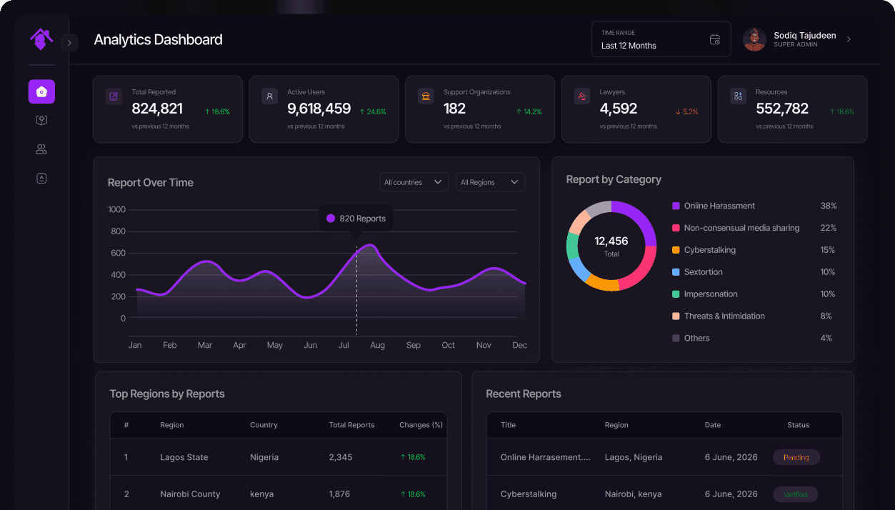This screenshot has height=510, width=895.
Task: Select the Online Harassment legend label
Action: (x=719, y=206)
